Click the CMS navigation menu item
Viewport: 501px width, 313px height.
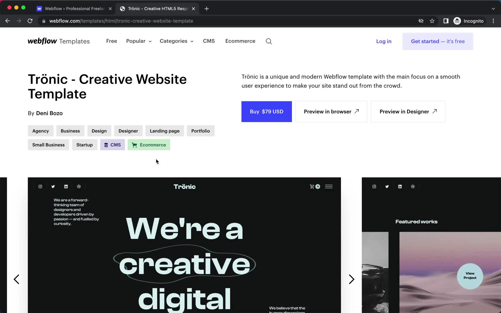coord(209,41)
